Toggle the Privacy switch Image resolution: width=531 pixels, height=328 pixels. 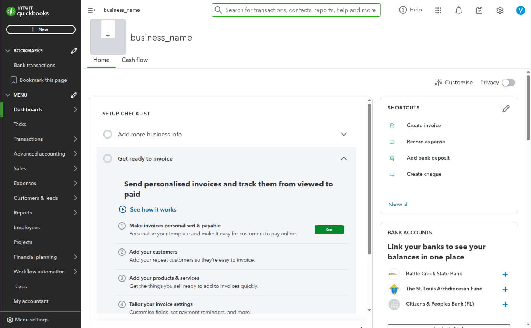[x=509, y=83]
